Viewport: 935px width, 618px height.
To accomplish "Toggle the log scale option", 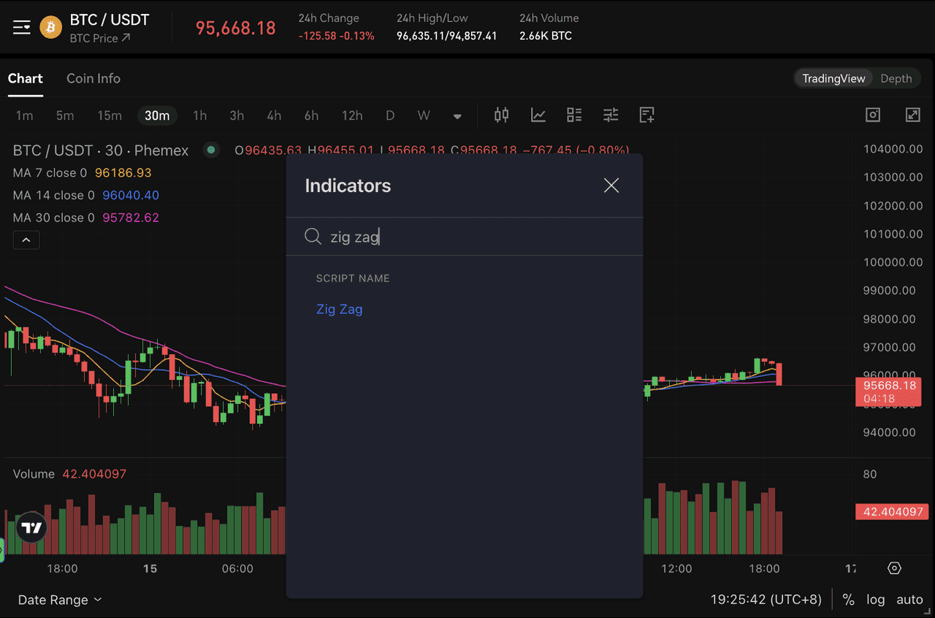I will pos(875,600).
